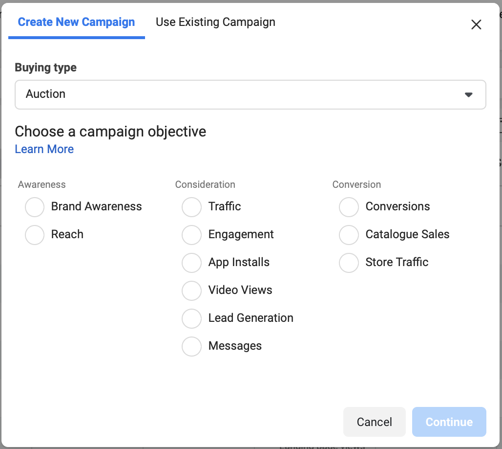Close the campaign dialog with the X icon
The height and width of the screenshot is (449, 502).
pos(476,24)
